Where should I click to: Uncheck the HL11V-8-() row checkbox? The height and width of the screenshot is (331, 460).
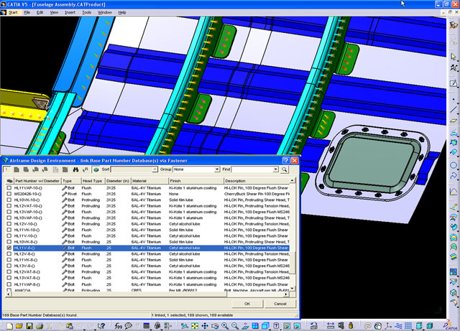click(x=9, y=248)
